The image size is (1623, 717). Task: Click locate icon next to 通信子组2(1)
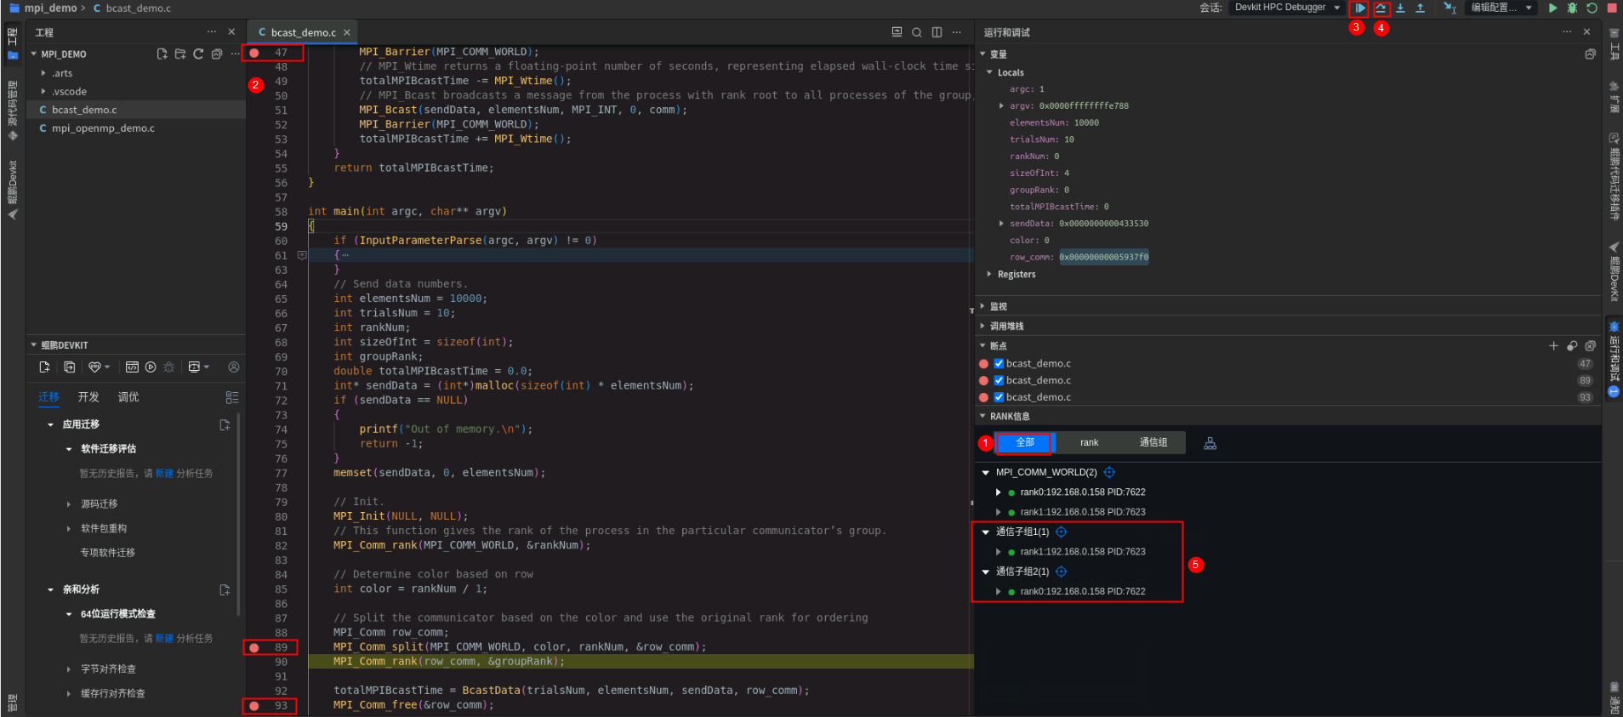tap(1061, 572)
